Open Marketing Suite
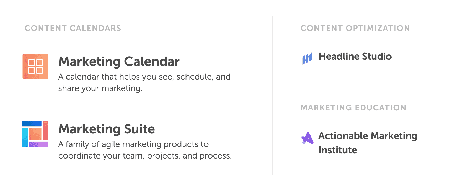Viewport: 465px width, 192px height. 107,129
